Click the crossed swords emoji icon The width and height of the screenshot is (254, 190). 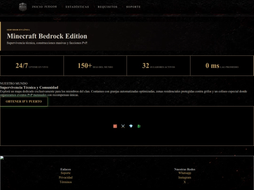point(123,126)
